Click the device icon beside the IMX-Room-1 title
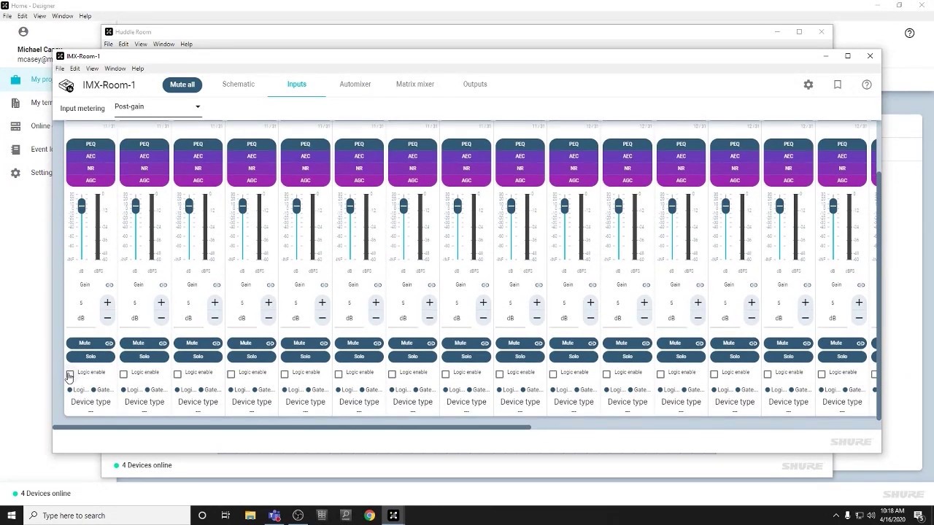Viewport: 934px width, 525px height. pos(66,85)
